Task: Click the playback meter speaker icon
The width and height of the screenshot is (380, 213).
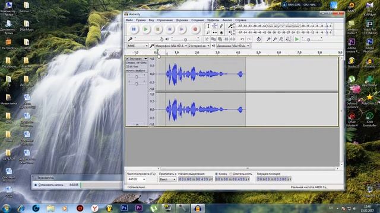Action: (x=230, y=32)
